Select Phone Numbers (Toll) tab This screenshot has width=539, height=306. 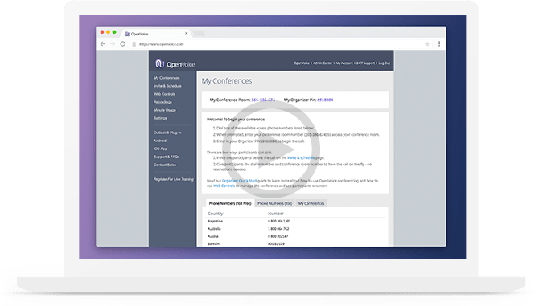[274, 203]
